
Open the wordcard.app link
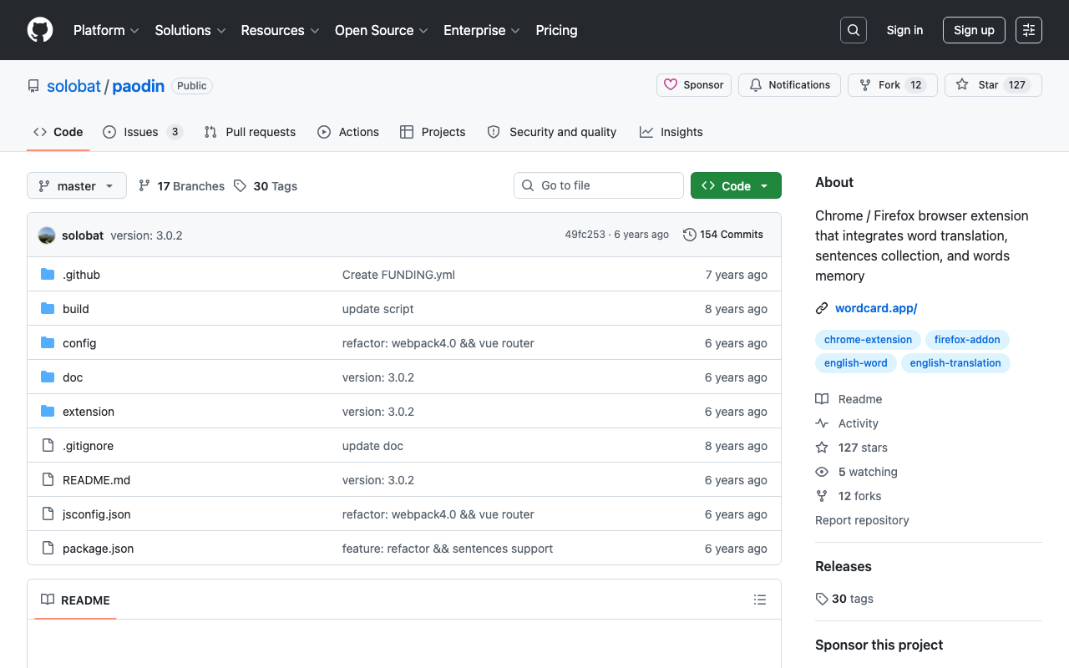click(x=876, y=308)
